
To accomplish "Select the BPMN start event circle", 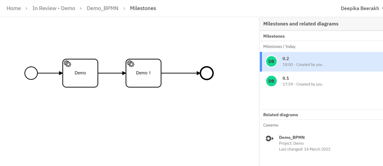I will pos(31,73).
